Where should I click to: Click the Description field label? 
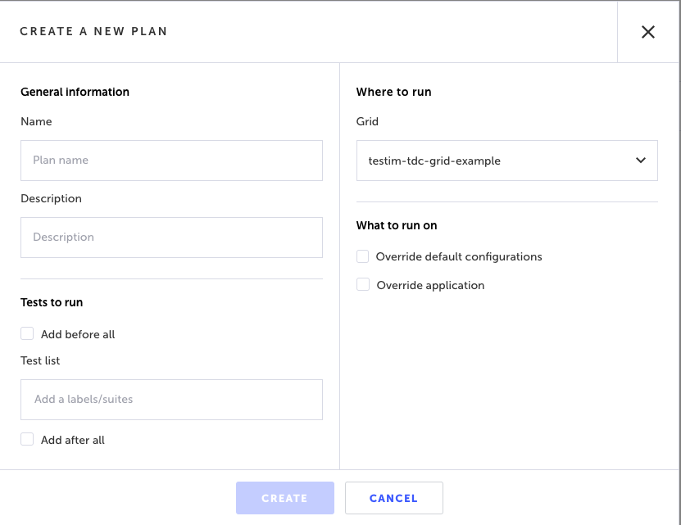pyautogui.click(x=51, y=198)
